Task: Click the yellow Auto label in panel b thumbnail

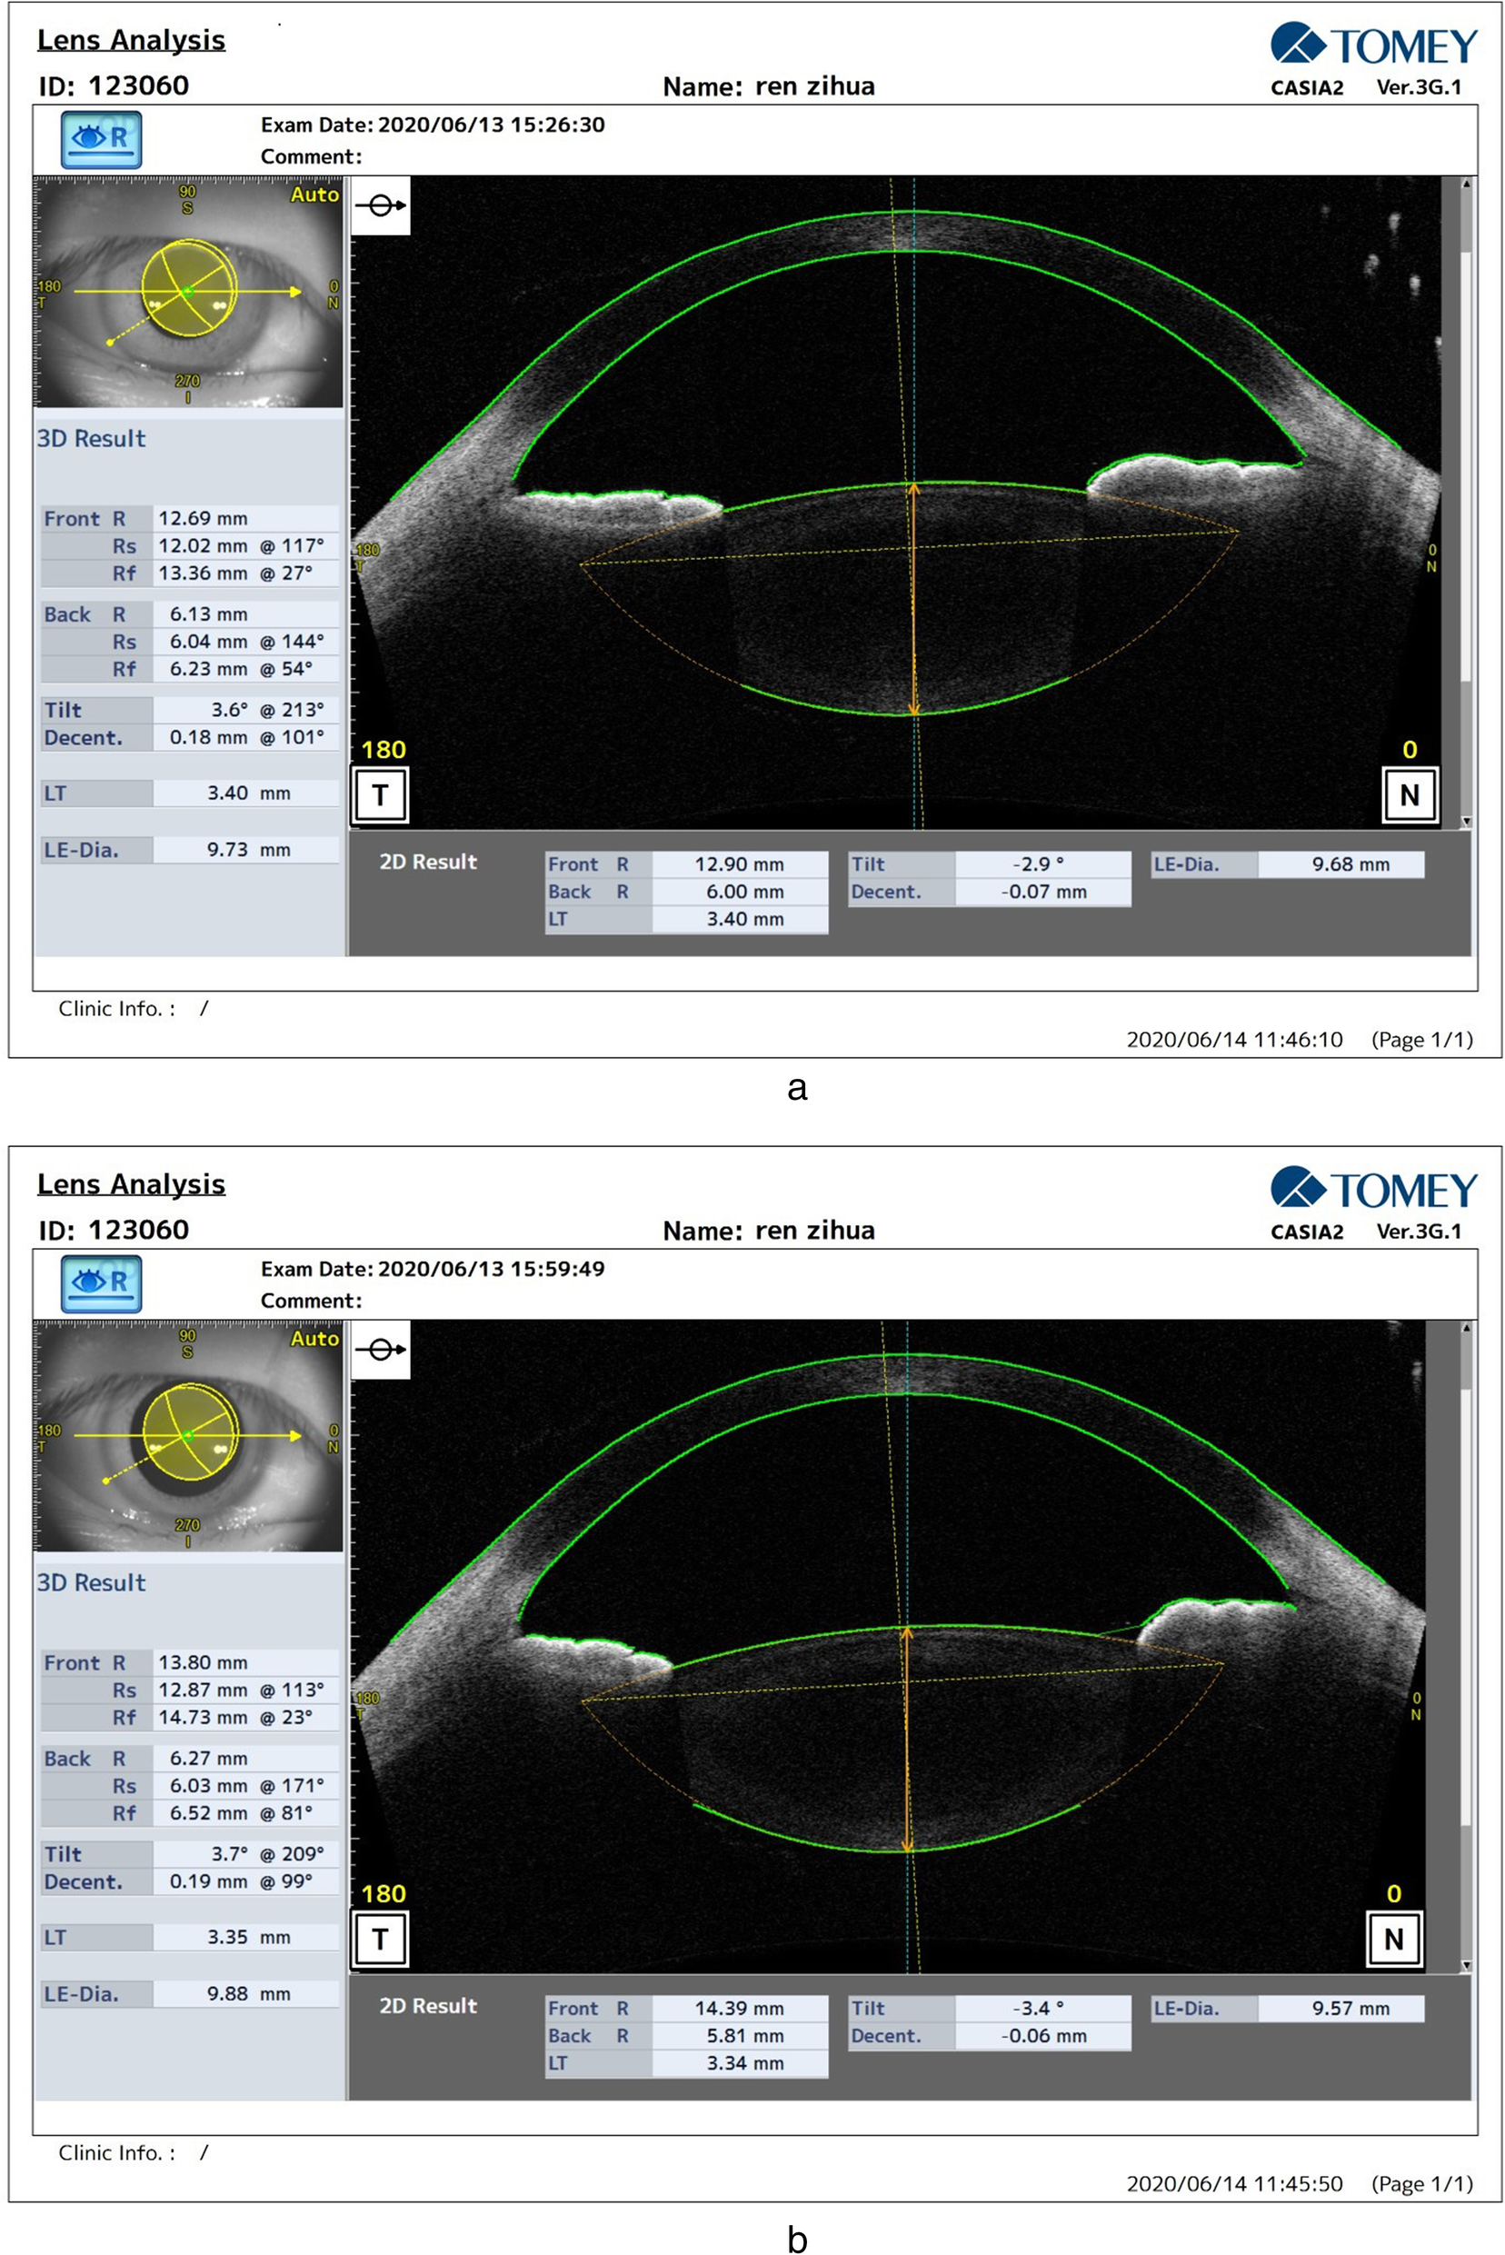Action: [x=314, y=1339]
